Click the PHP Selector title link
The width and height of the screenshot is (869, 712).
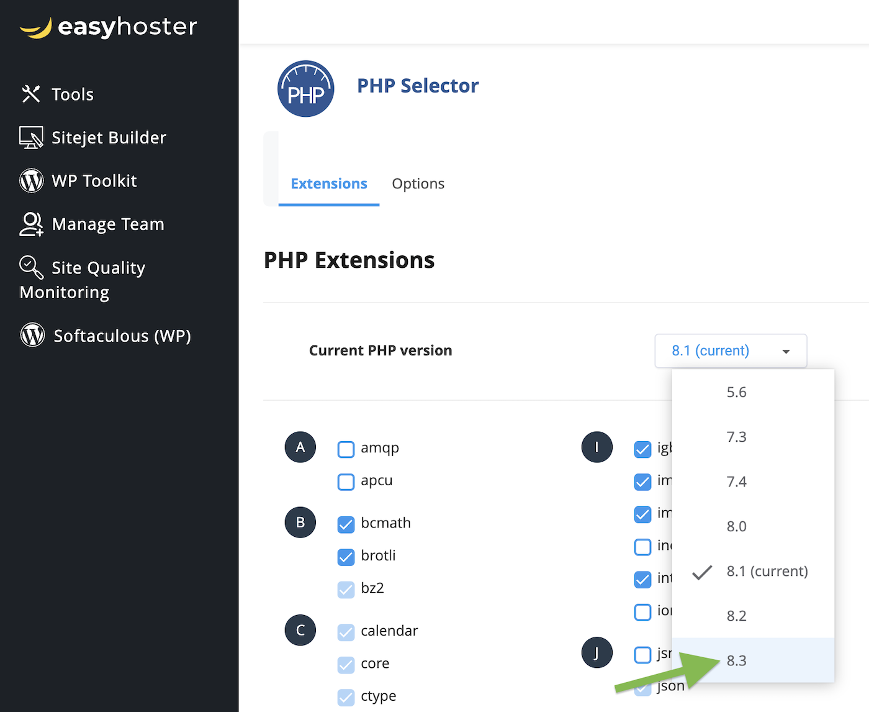(418, 86)
